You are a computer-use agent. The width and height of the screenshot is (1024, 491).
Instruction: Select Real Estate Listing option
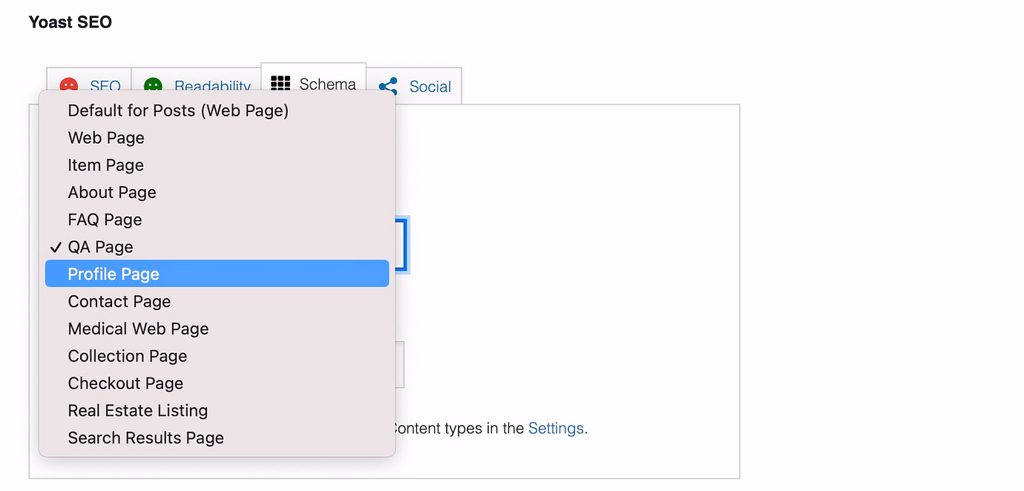pyautogui.click(x=137, y=410)
